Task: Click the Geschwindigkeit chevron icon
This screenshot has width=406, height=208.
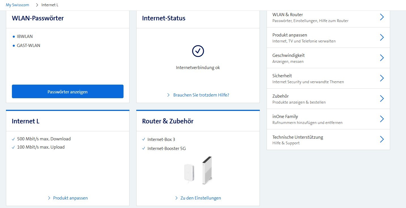Action: coord(382,58)
